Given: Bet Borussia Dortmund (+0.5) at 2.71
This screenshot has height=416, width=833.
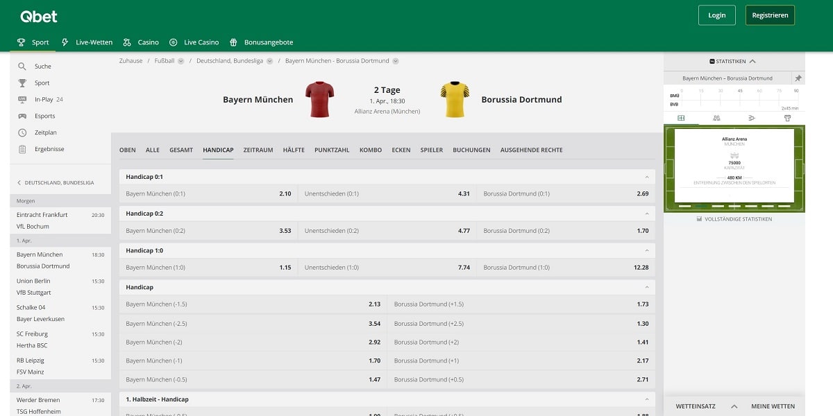Looking at the screenshot, I should 521,379.
